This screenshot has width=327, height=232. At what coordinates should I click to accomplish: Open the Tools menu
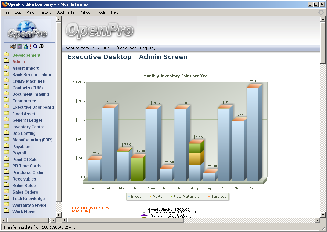(x=101, y=12)
